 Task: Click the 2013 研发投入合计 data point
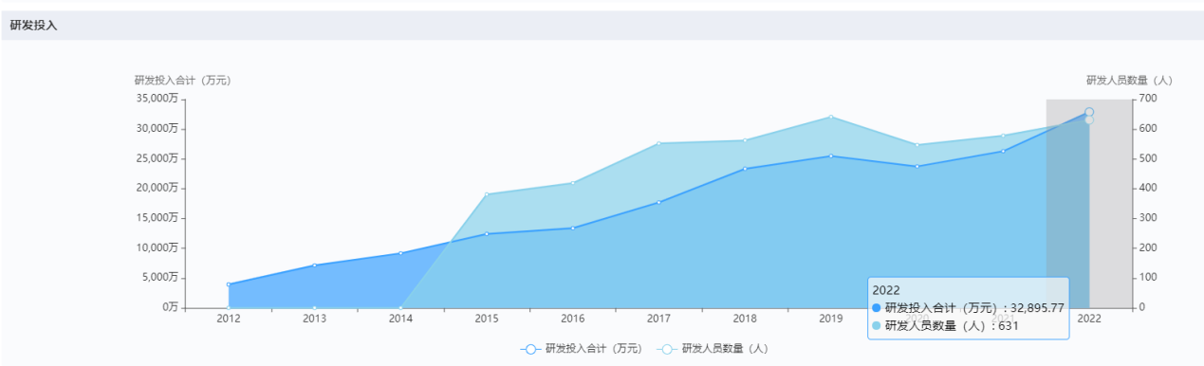click(315, 265)
